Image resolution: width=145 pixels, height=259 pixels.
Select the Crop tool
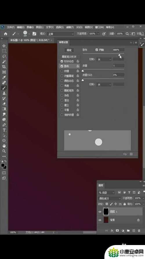tap(4, 67)
